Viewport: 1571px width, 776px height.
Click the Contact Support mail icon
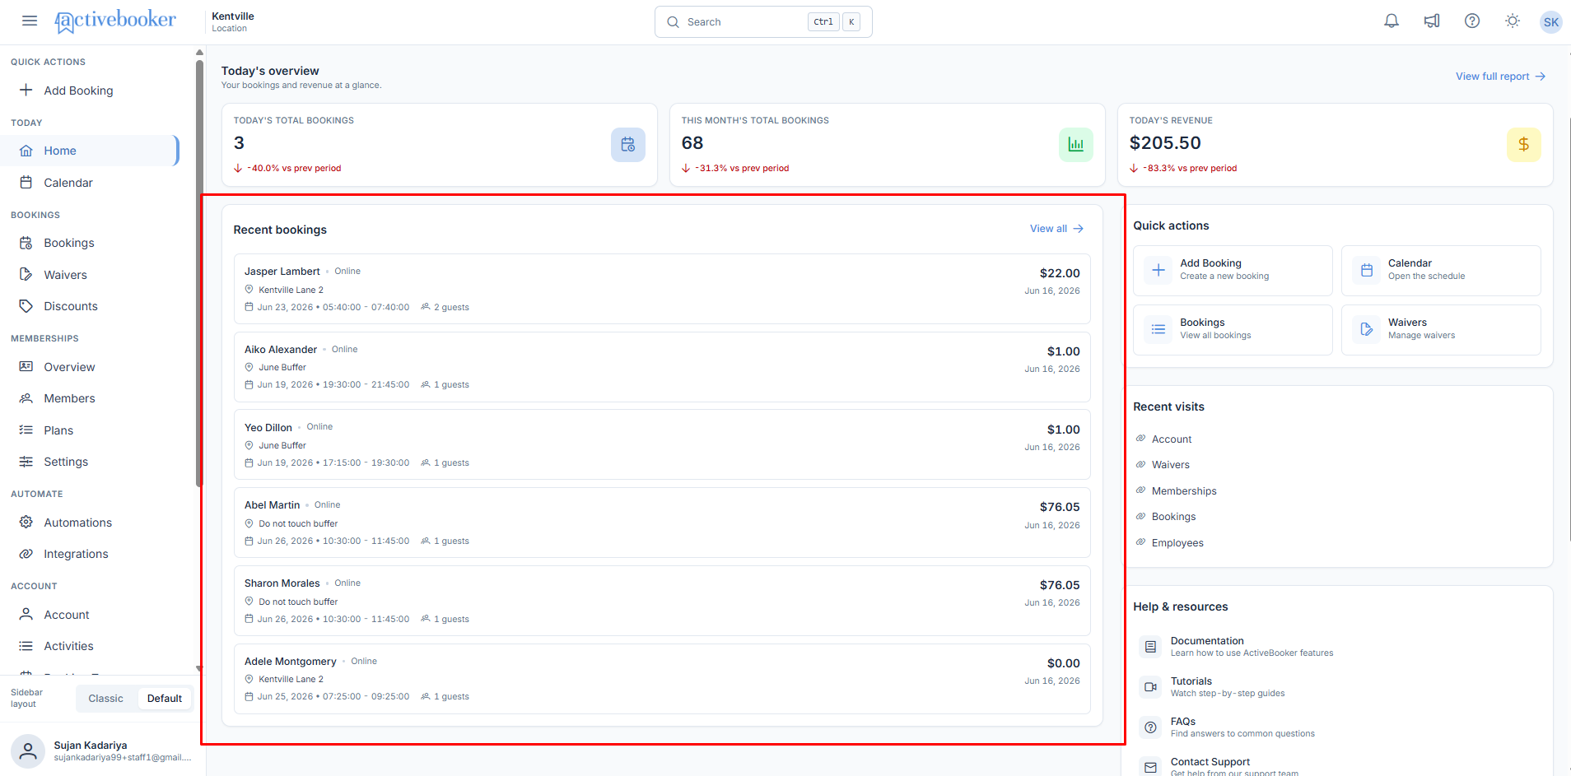(1151, 767)
